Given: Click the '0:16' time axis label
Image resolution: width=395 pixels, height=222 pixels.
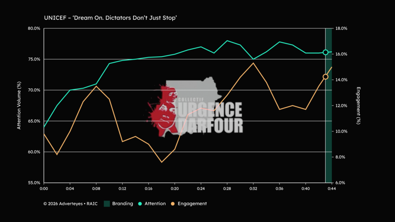Looking at the screenshot, I should point(149,188).
